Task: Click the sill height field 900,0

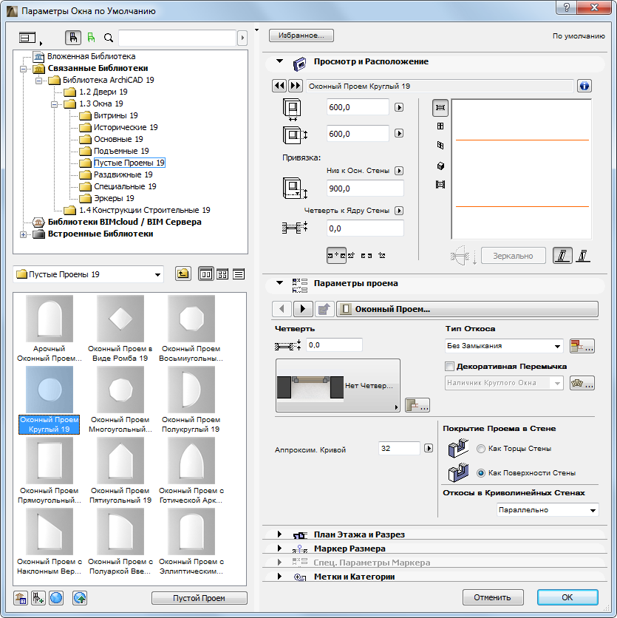Action: point(365,189)
